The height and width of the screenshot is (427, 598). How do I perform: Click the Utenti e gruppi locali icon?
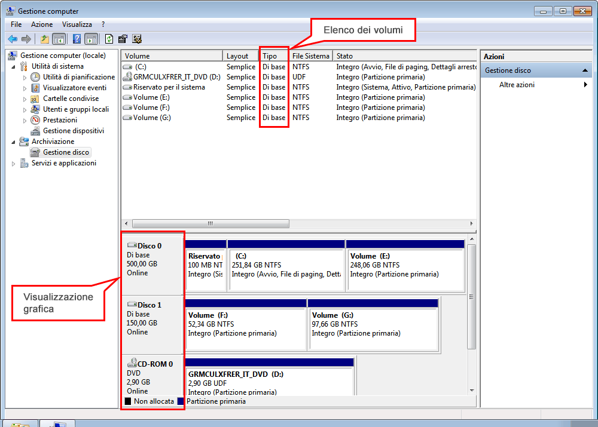(35, 109)
